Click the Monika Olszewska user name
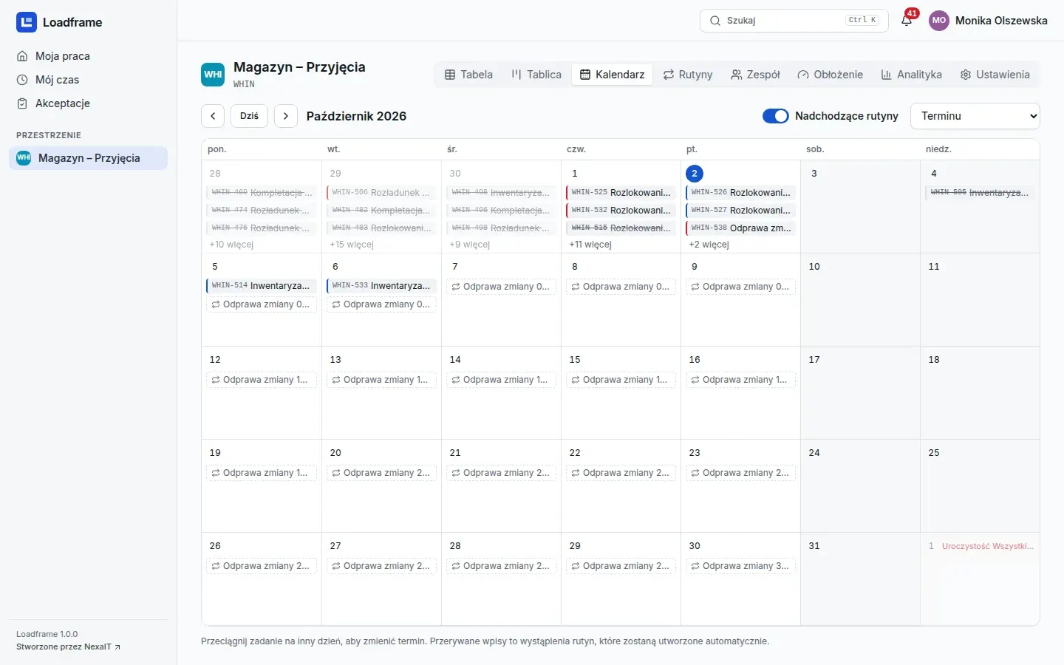The image size is (1064, 665). coord(1001,21)
